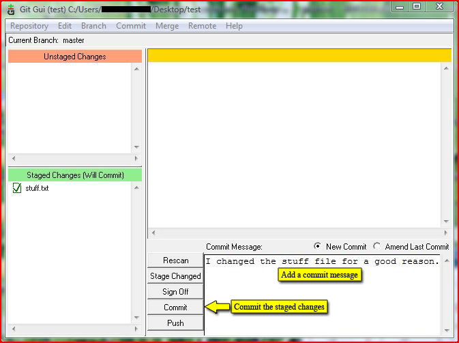
Task: Click the Commit button
Action: point(175,307)
